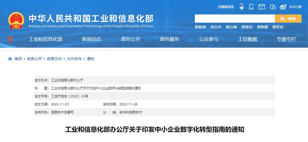308x142 pixels.
Task: Open the Weibo icon
Action: coord(283,7)
